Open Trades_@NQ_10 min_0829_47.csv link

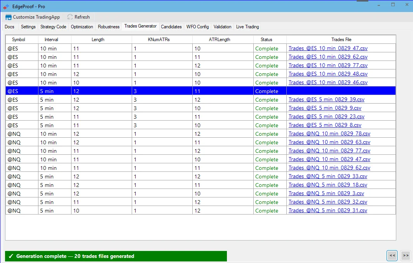(329, 159)
